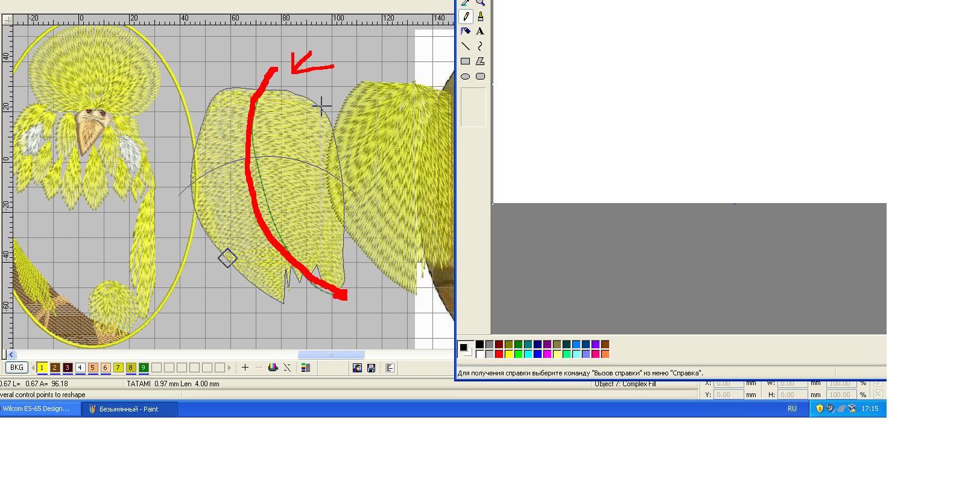This screenshot has height=479, width=965.
Task: Select the Pencil tool in Paint
Action: (466, 16)
